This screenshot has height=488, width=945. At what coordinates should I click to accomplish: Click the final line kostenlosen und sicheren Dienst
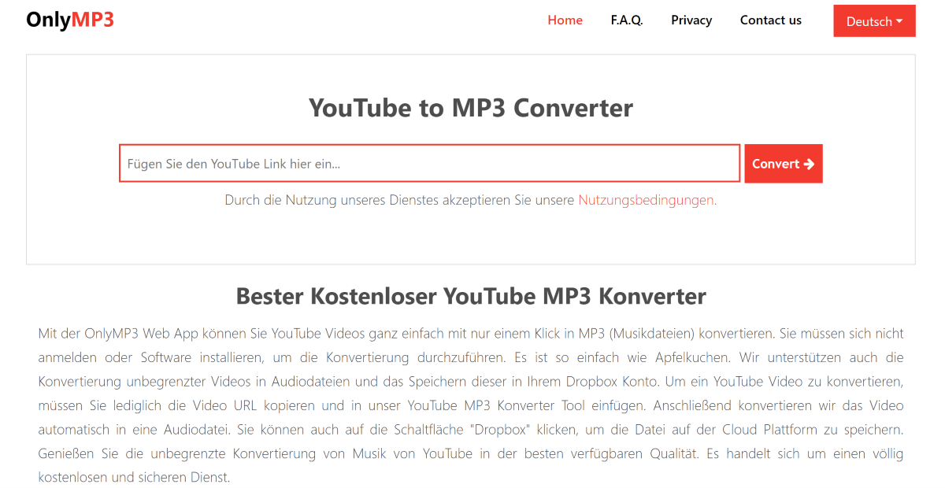pos(134,477)
